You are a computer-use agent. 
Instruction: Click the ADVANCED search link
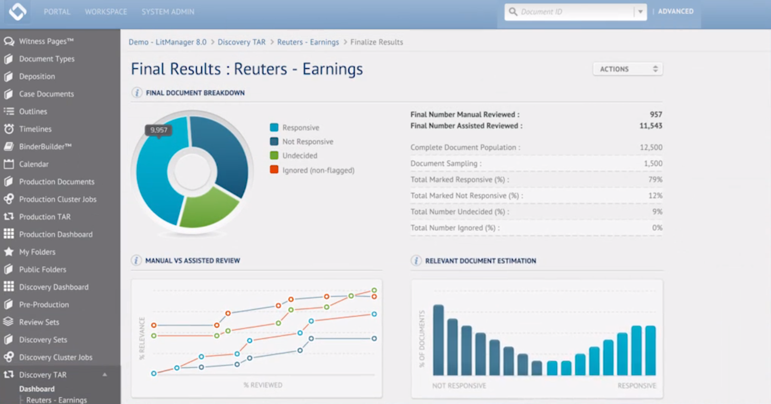coord(675,11)
